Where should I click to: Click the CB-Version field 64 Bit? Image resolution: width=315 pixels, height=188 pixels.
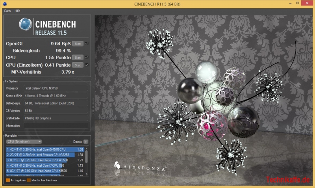coord(56,111)
